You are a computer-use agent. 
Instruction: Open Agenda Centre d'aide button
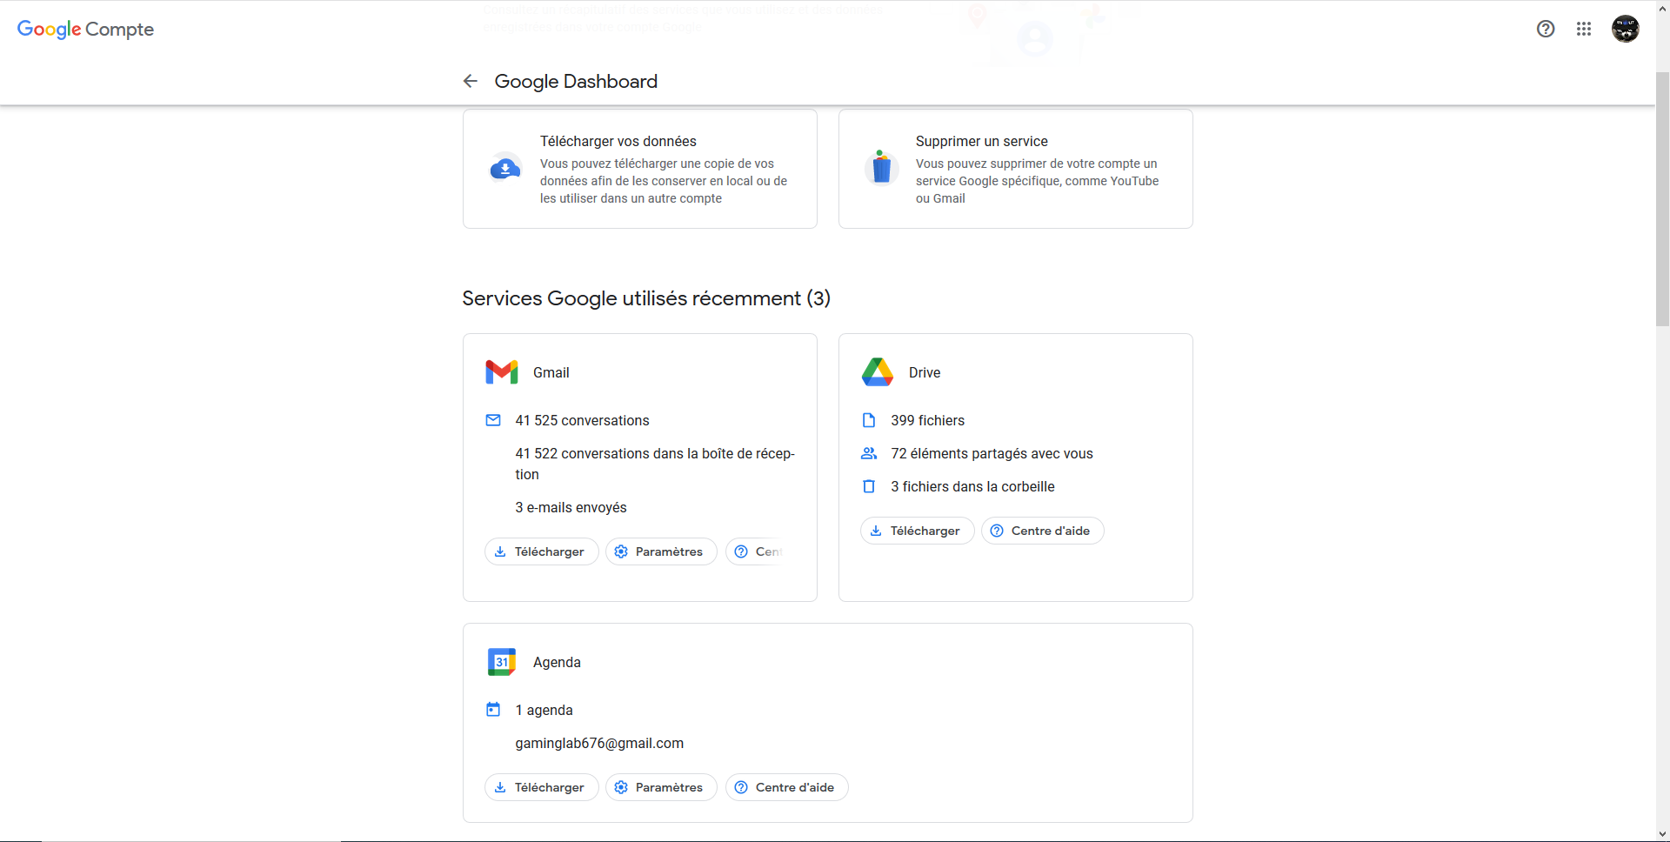coord(786,787)
